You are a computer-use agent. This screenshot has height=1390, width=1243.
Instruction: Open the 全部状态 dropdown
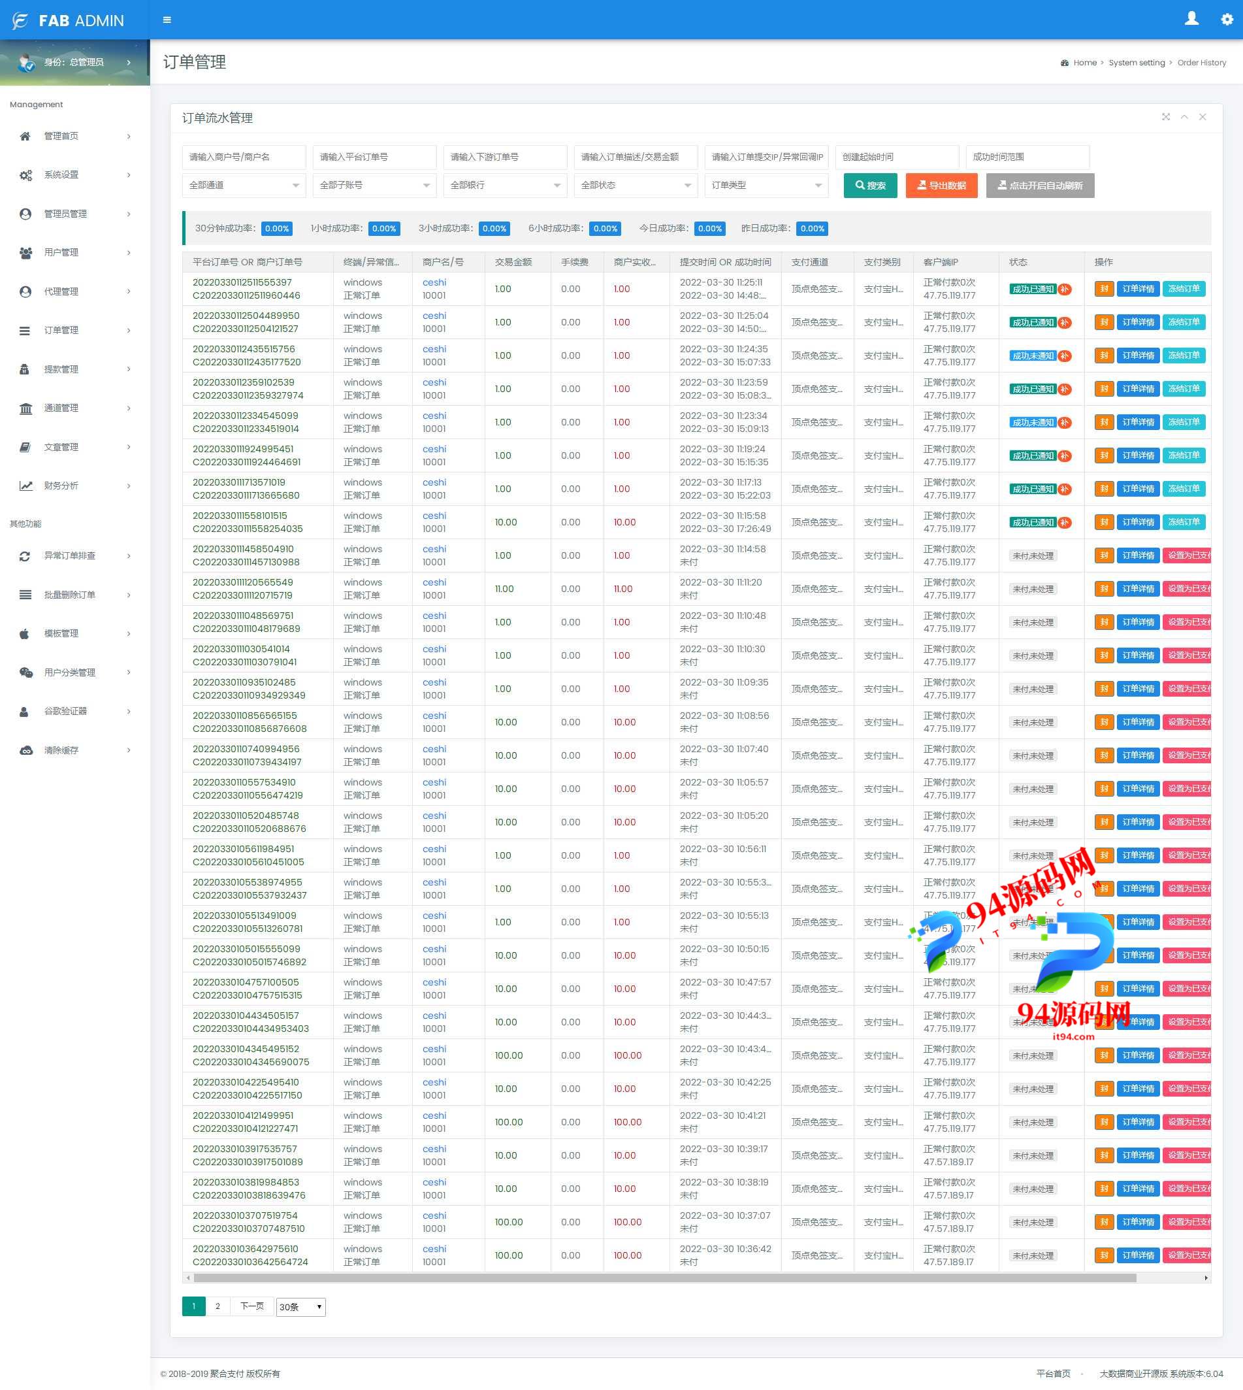tap(636, 185)
